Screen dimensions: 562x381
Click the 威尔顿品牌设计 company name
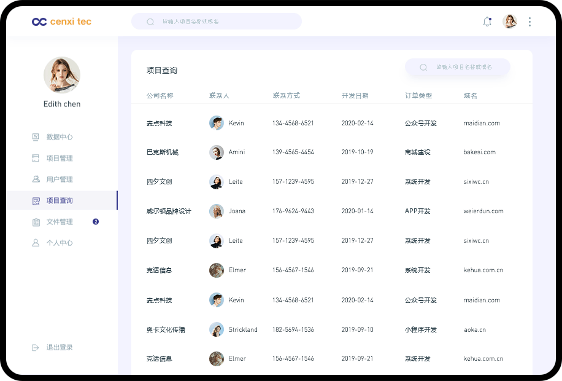pyautogui.click(x=169, y=211)
